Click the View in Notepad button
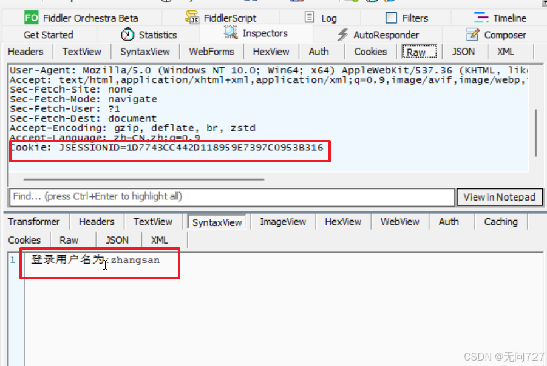 [500, 197]
